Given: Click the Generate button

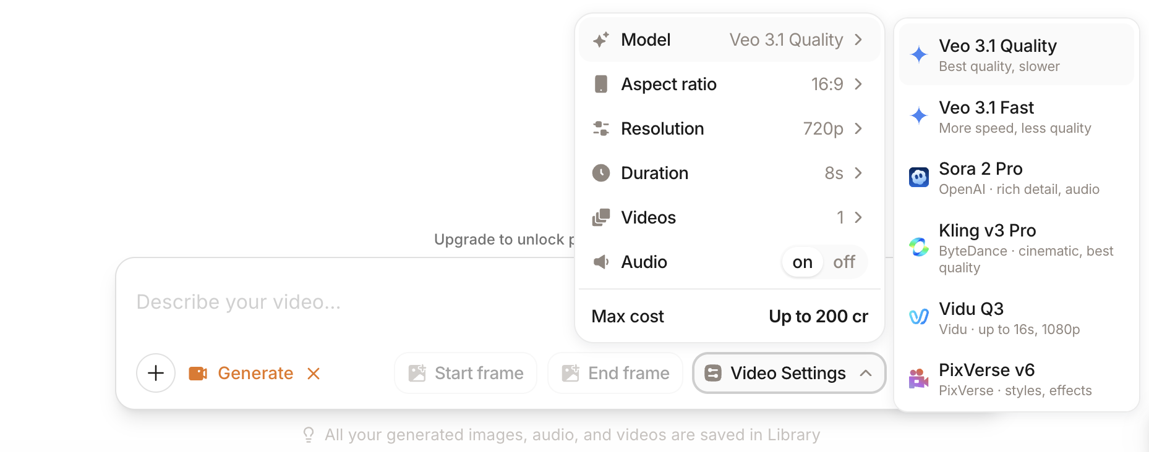Looking at the screenshot, I should pyautogui.click(x=255, y=373).
